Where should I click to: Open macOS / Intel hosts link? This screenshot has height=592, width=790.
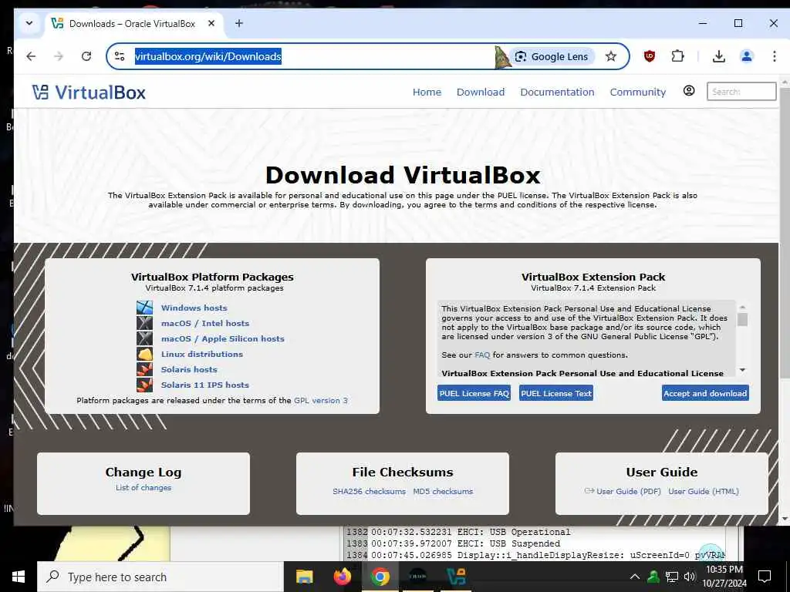tap(205, 323)
